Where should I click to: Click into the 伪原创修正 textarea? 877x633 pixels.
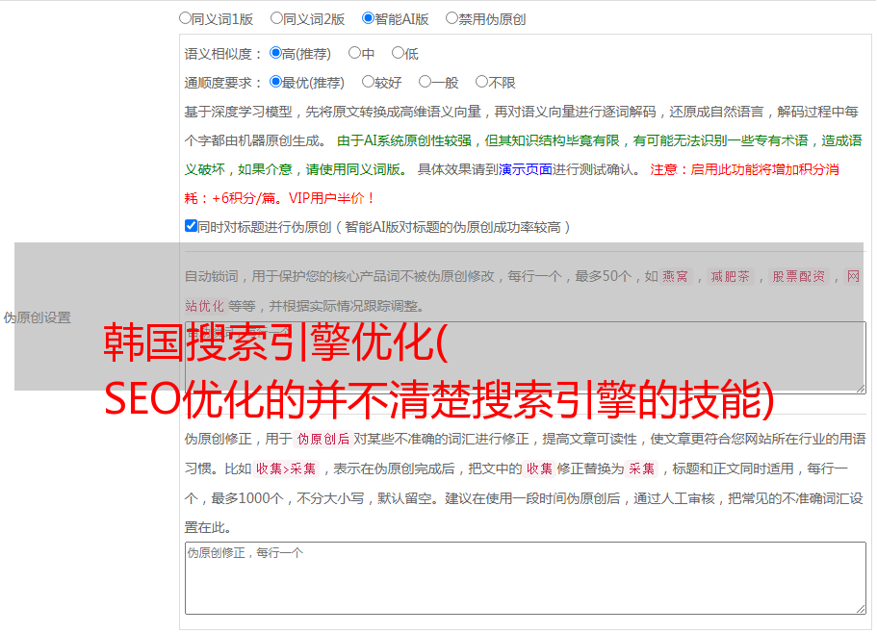pyautogui.click(x=526, y=578)
